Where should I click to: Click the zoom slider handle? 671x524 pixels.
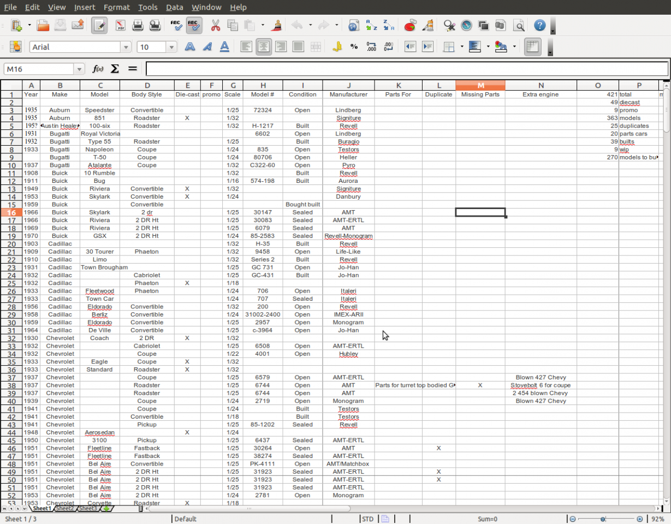[603, 519]
